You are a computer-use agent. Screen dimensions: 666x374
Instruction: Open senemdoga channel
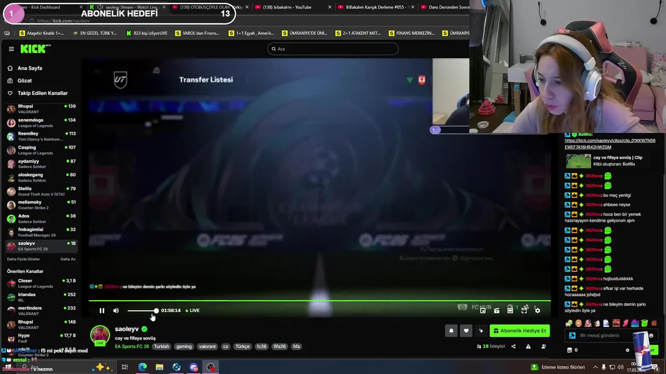pyautogui.click(x=42, y=123)
